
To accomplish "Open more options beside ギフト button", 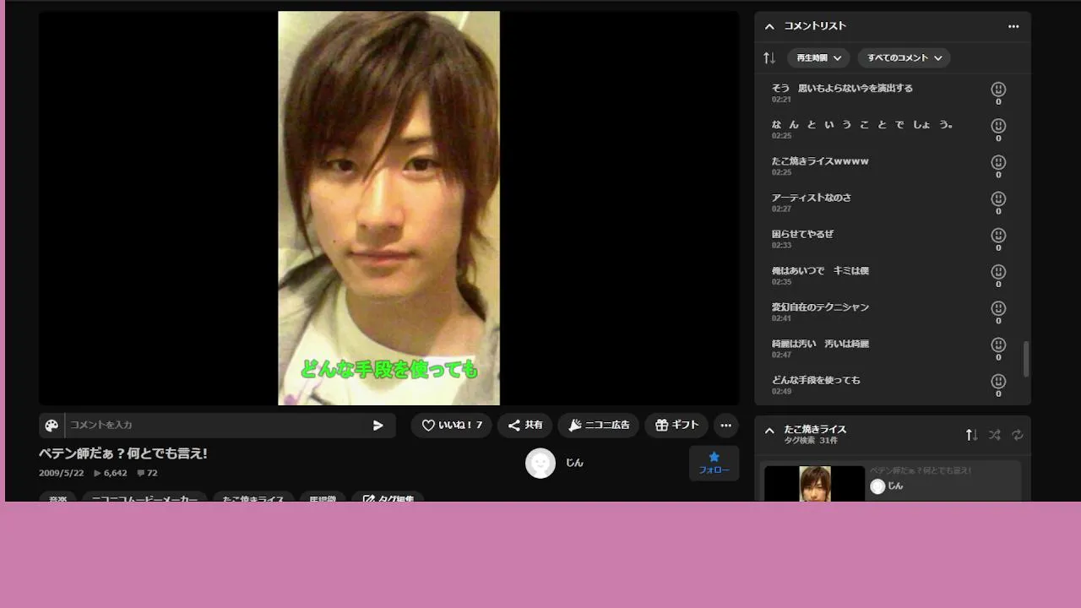I will 725,425.
